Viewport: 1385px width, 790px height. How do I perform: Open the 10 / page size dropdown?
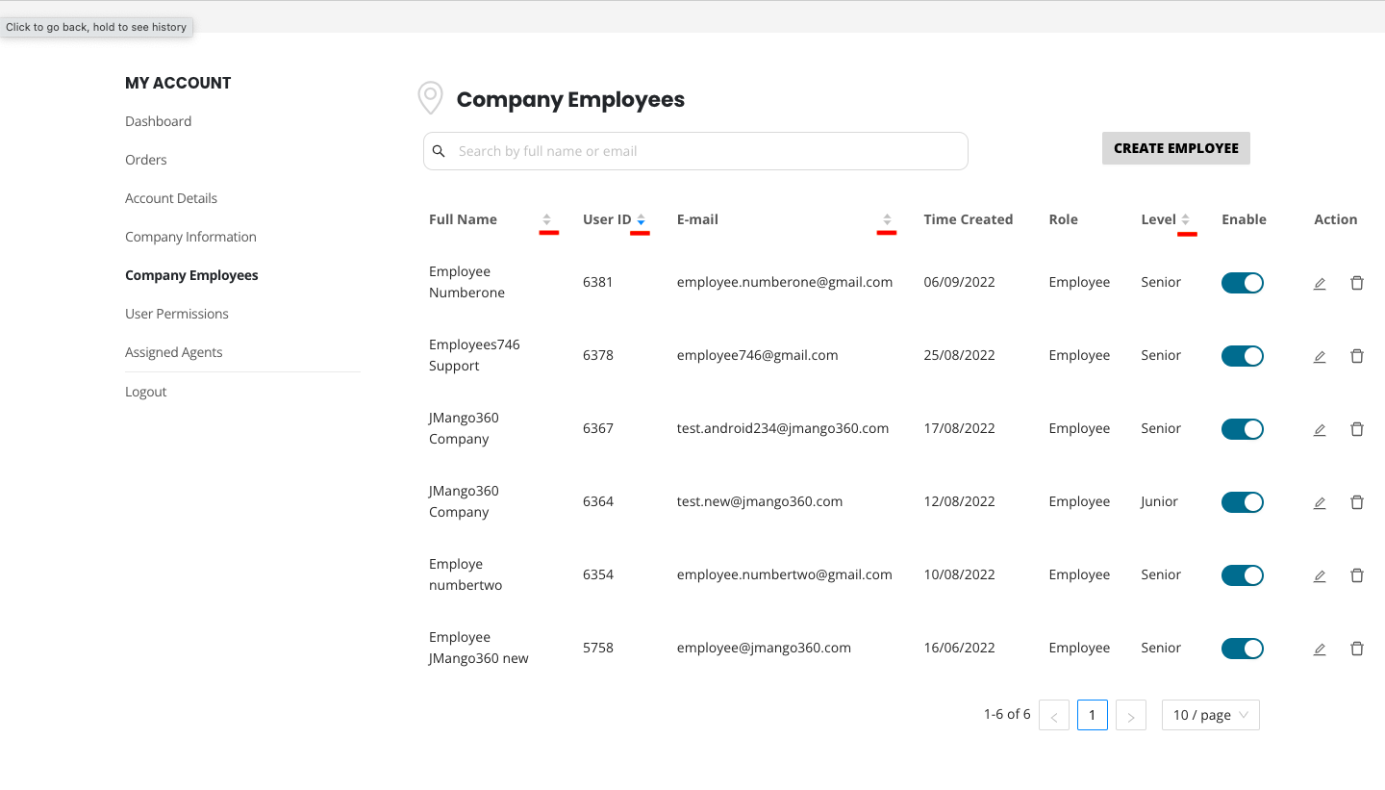(1210, 715)
